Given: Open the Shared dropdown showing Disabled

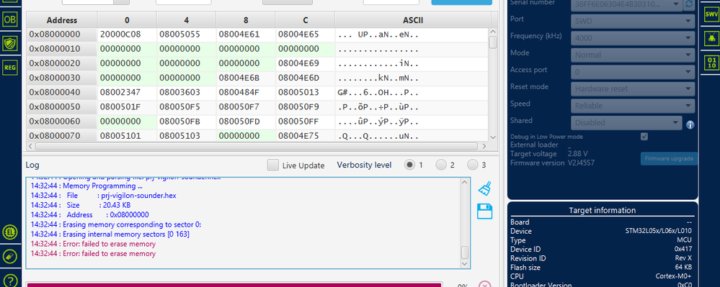Looking at the screenshot, I should pos(626,122).
